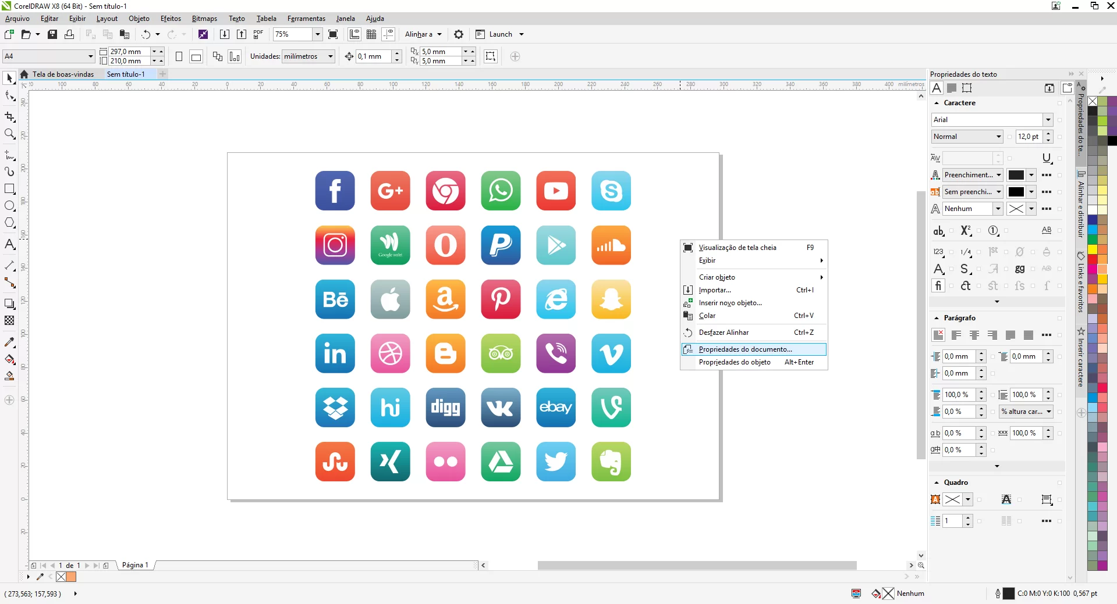Click the superscript position icon

[966, 231]
